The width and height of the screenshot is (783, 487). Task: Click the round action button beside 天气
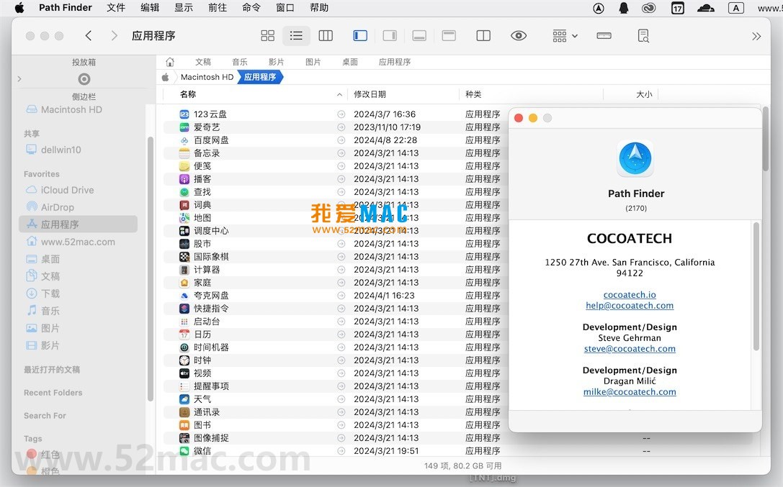point(341,399)
